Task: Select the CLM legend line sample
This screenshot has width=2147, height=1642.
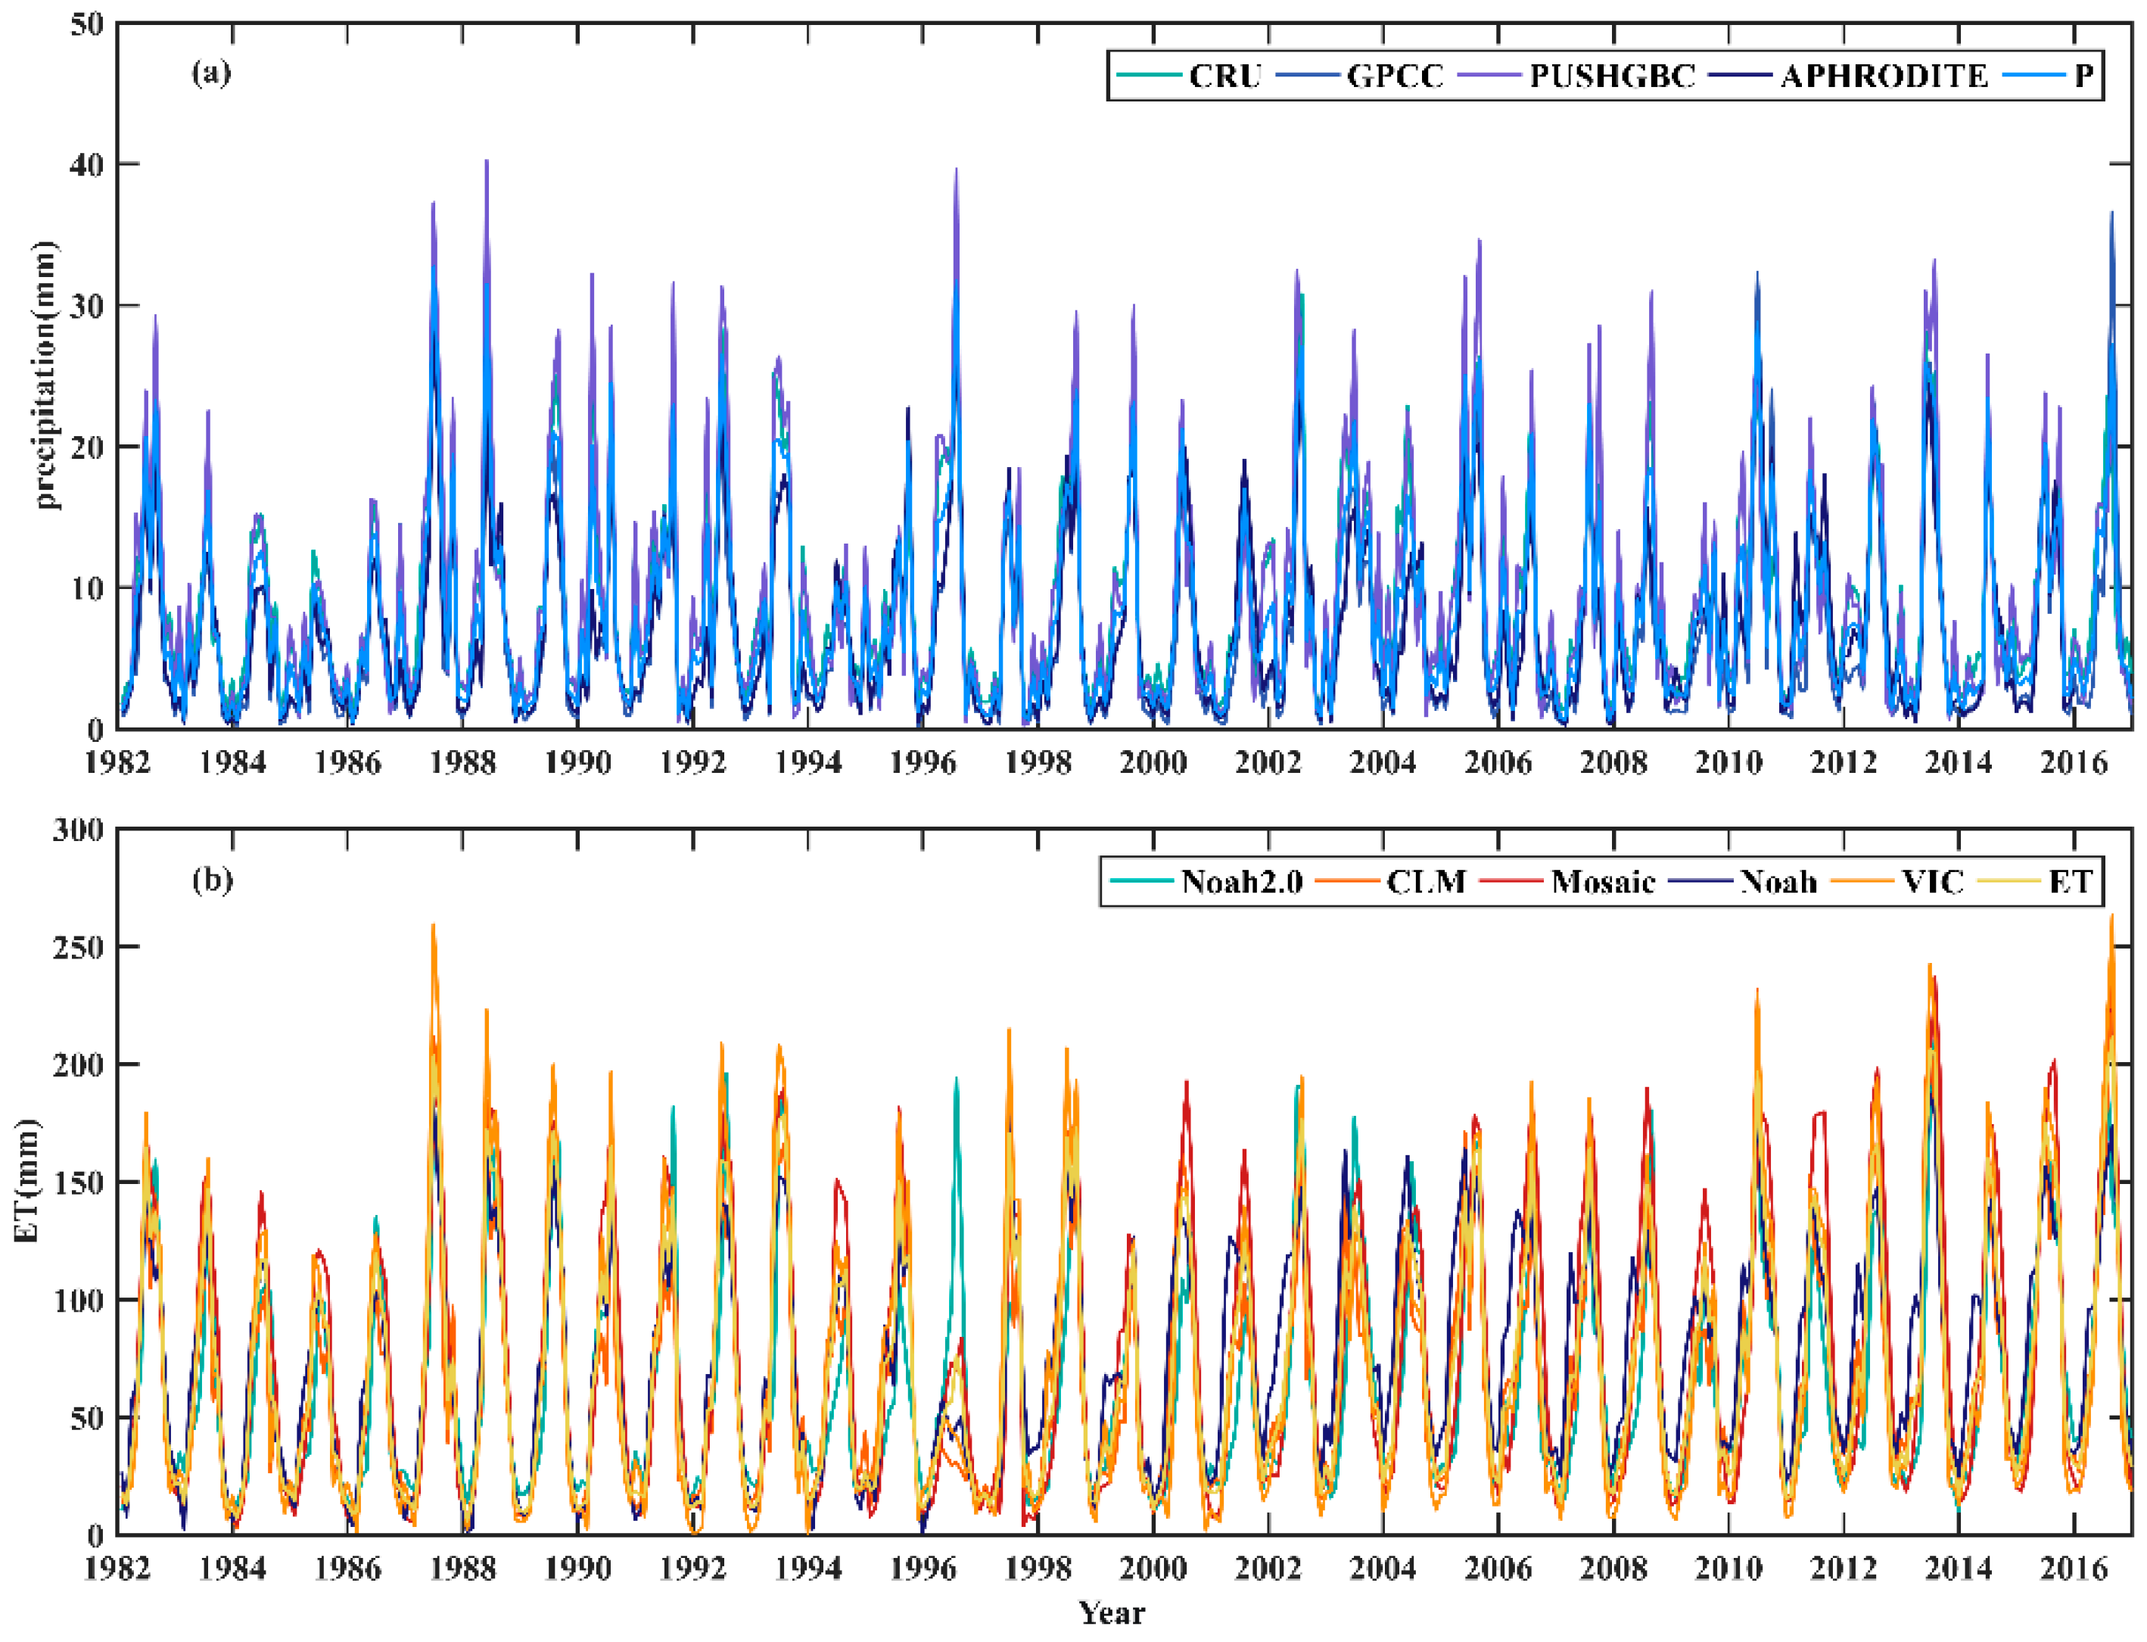Action: 1346,880
